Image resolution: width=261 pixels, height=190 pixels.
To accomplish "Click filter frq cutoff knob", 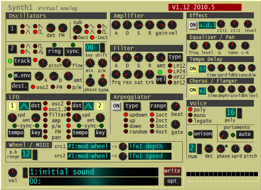I will 116,74.
